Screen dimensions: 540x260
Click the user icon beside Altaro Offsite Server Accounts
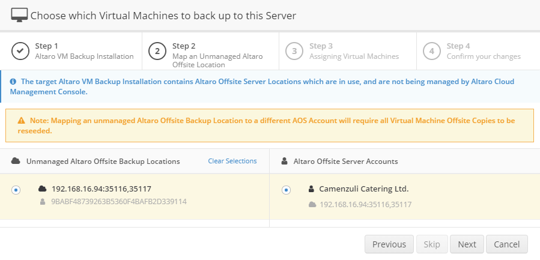point(284,162)
